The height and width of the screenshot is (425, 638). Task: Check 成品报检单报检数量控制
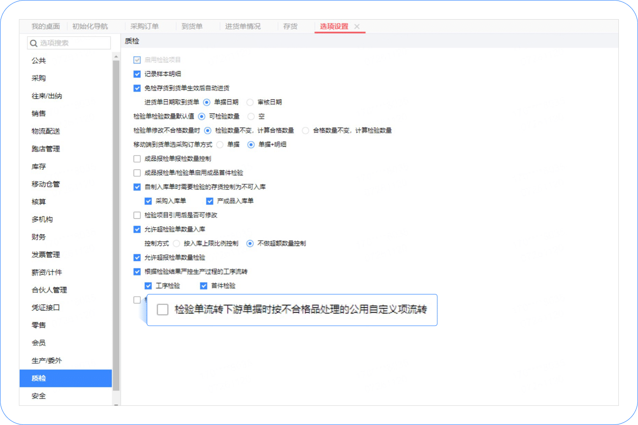coord(136,159)
